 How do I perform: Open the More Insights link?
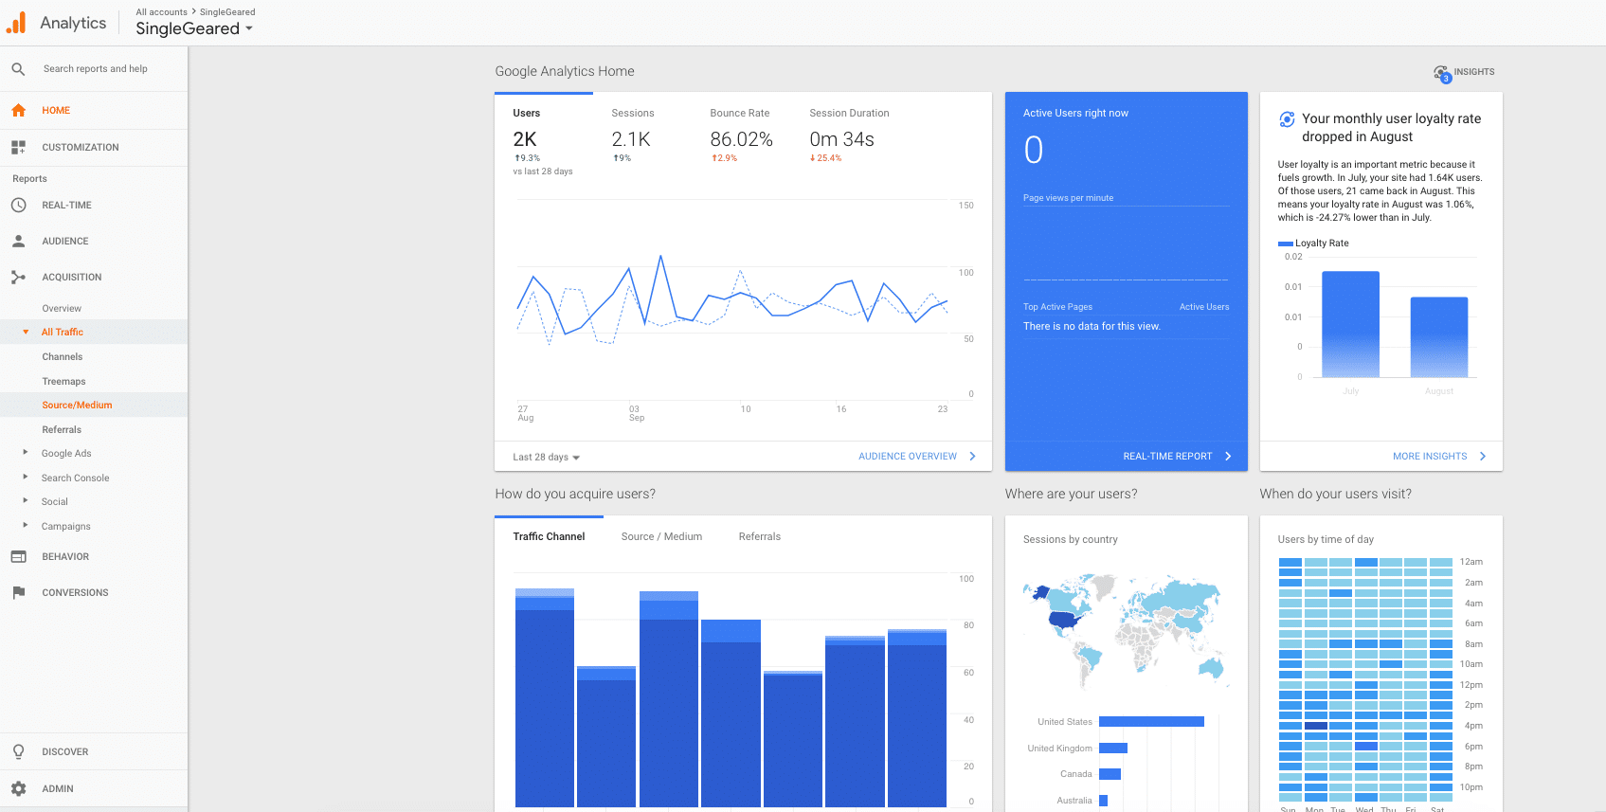pyautogui.click(x=1430, y=457)
